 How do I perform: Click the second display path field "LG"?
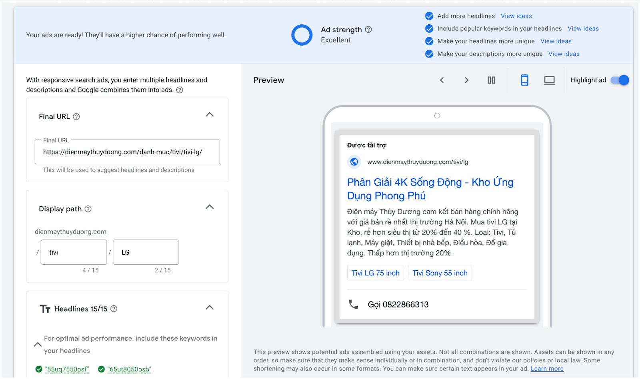(x=146, y=252)
